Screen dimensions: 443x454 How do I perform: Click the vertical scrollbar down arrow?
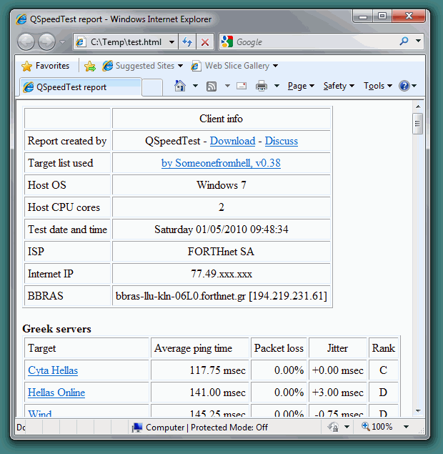point(418,411)
